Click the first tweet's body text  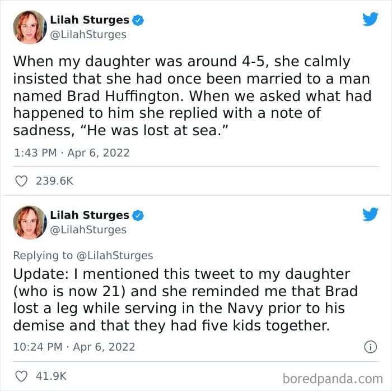coord(192,96)
